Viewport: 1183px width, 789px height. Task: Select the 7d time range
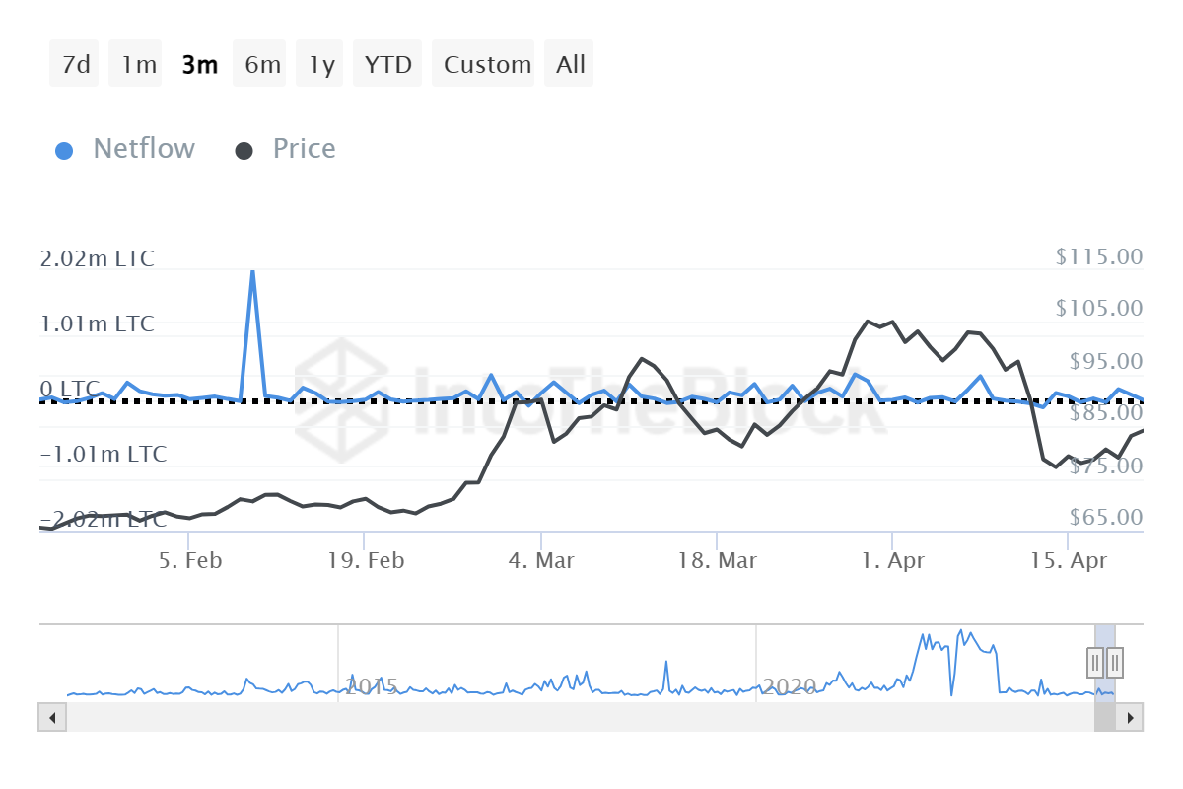point(75,65)
